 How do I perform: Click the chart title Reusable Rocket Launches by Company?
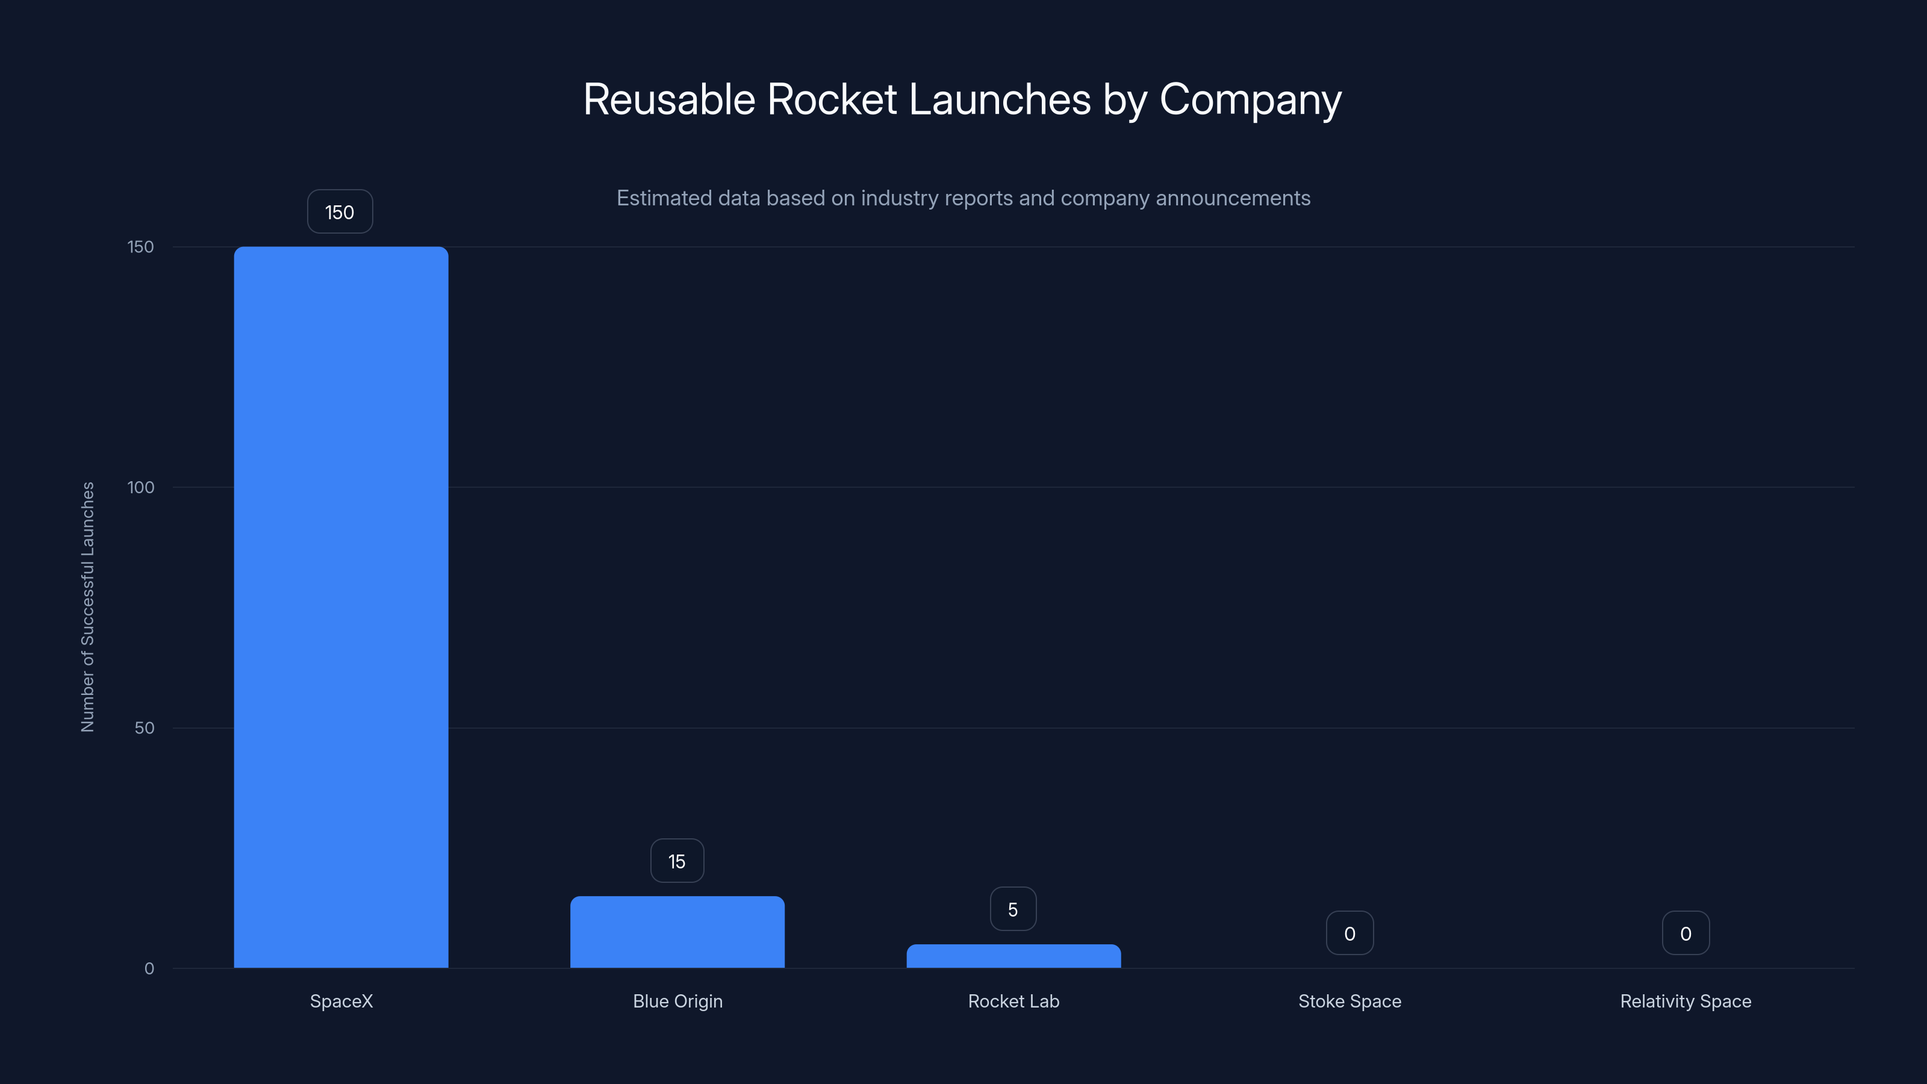click(x=962, y=99)
